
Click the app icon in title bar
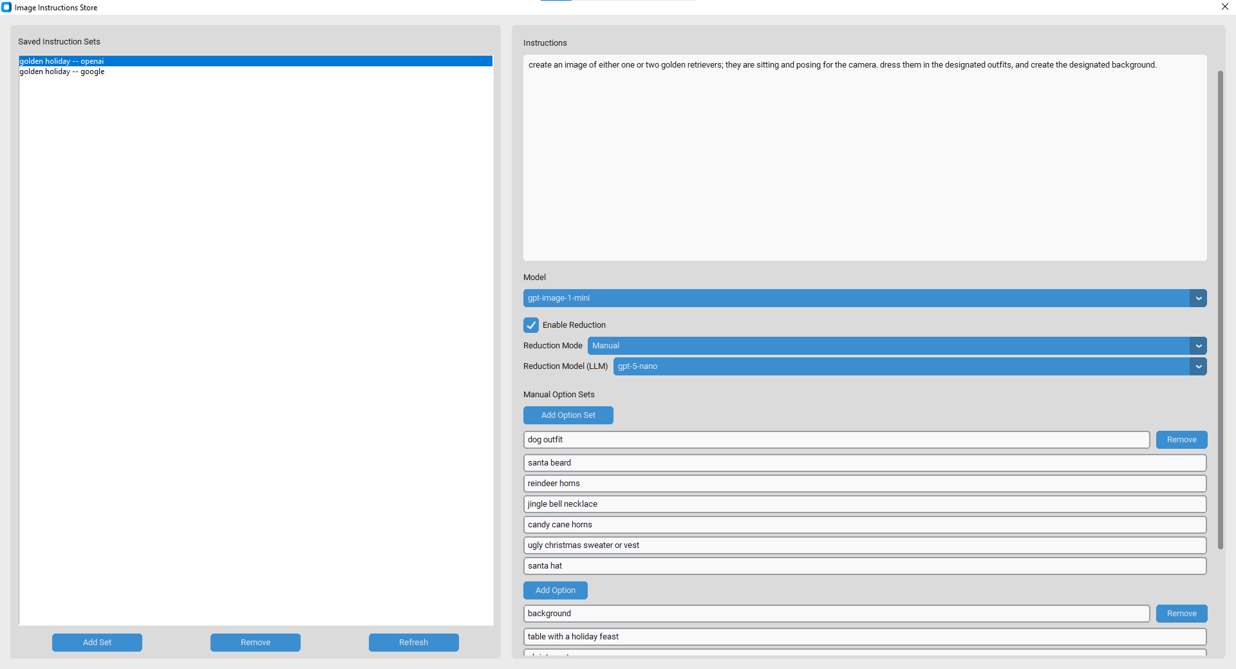point(6,8)
